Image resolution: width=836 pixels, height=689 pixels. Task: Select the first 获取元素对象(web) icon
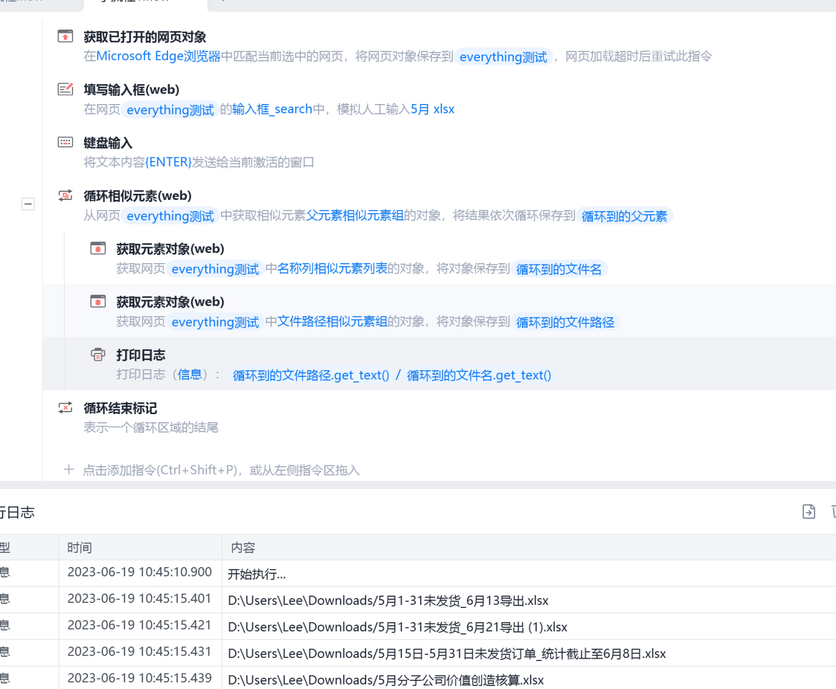tap(98, 249)
